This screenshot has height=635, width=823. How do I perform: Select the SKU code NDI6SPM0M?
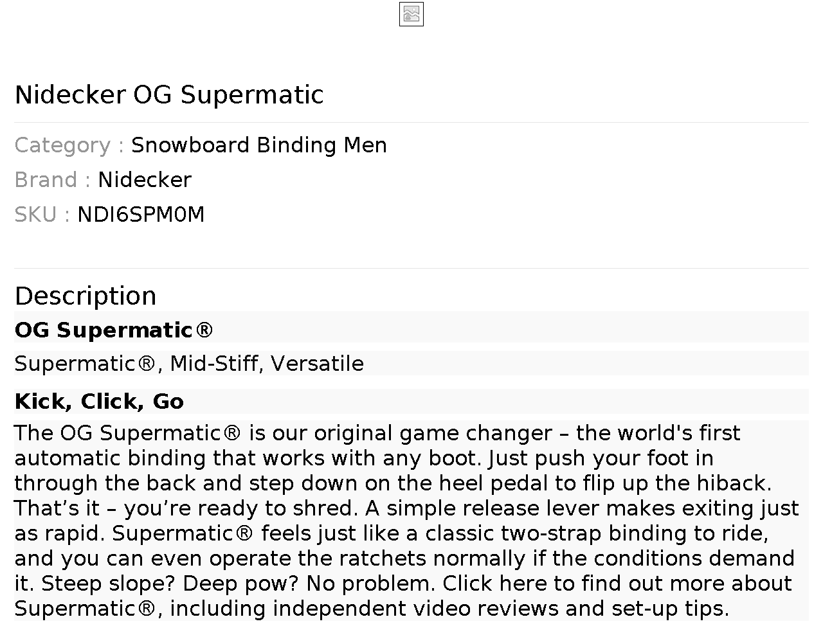141,215
